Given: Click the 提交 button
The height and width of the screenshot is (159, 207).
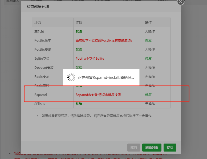Looking at the screenshot, I should pos(170,147).
